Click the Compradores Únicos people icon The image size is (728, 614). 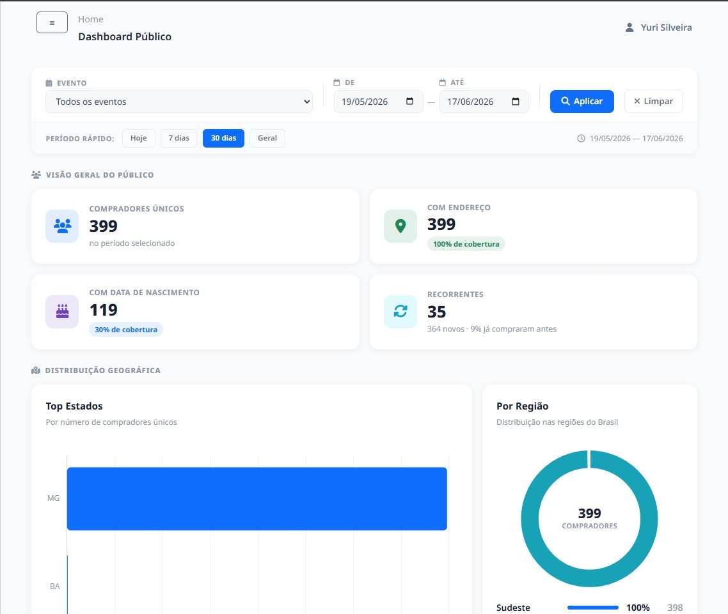tap(62, 226)
